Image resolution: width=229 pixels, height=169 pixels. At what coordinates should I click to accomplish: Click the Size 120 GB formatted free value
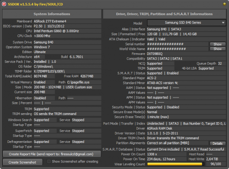coord(172,34)
